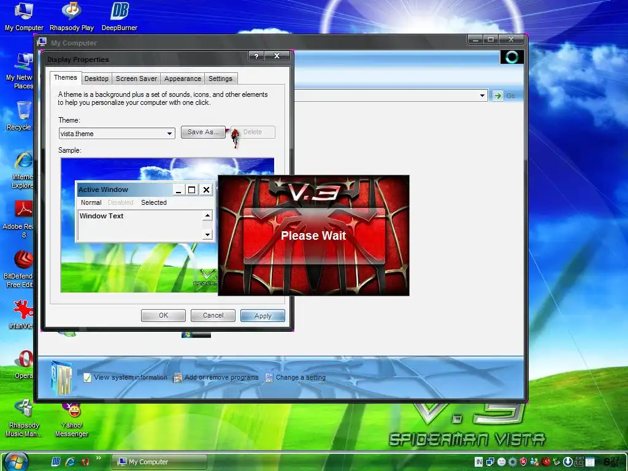Click the taskbar clock
Image resolution: width=628 pixels, height=471 pixels.
[x=613, y=462]
